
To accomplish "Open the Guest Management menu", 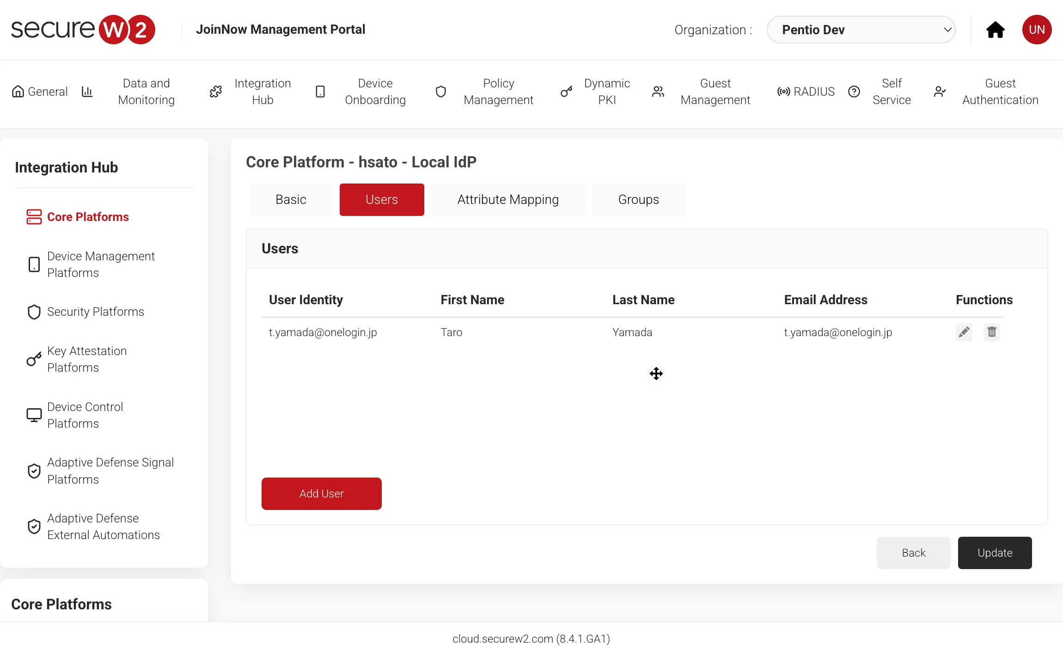I will [x=715, y=92].
